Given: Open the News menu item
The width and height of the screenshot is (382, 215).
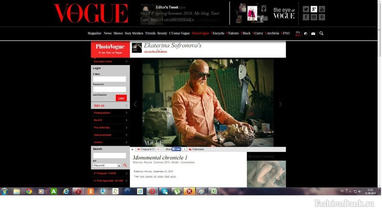Looking at the screenshot, I should click(x=107, y=33).
